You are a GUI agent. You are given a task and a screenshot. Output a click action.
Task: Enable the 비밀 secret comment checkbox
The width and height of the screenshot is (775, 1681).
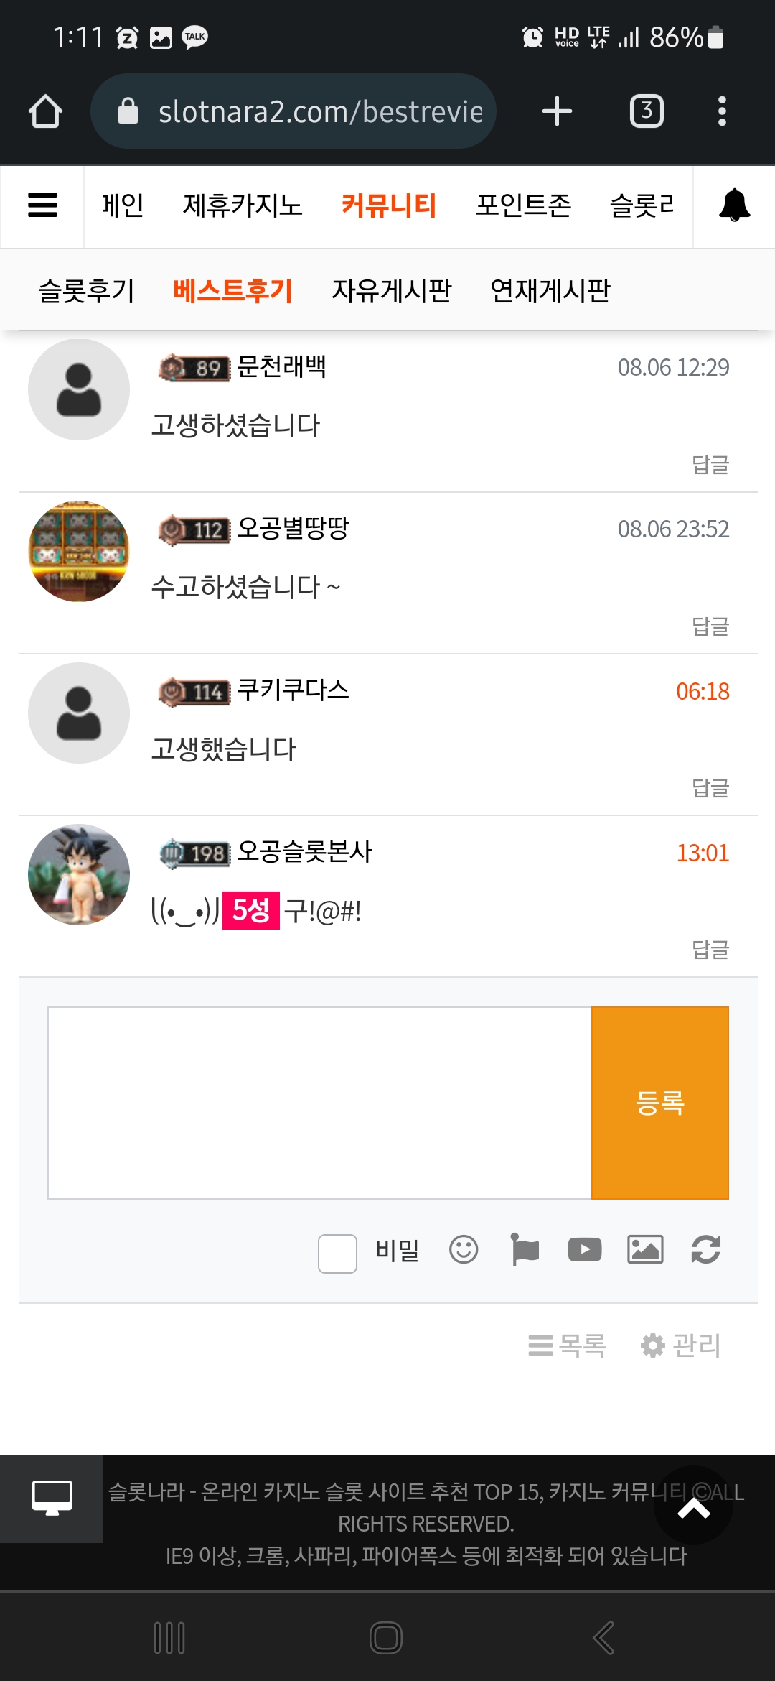pos(337,1254)
